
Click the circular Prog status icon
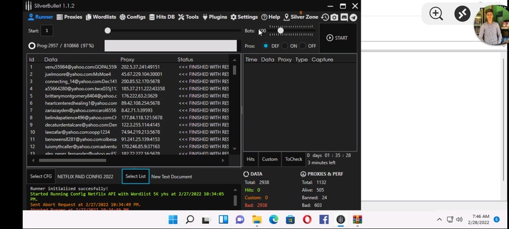pyautogui.click(x=32, y=46)
